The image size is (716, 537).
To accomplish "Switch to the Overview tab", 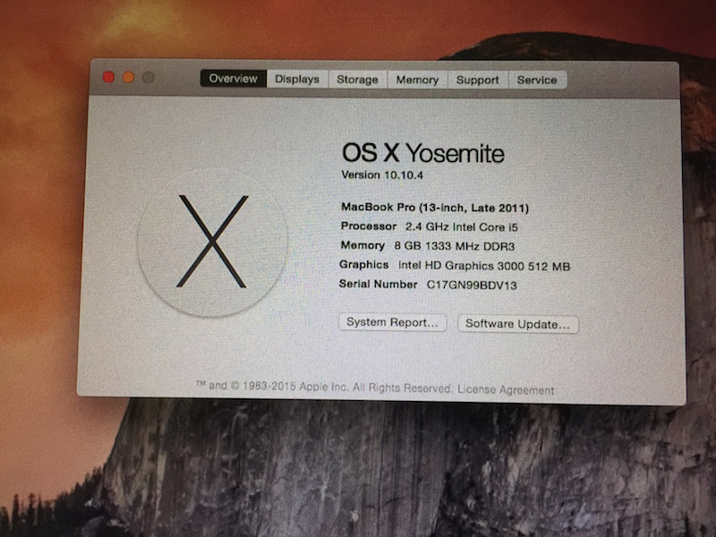I will coord(234,79).
